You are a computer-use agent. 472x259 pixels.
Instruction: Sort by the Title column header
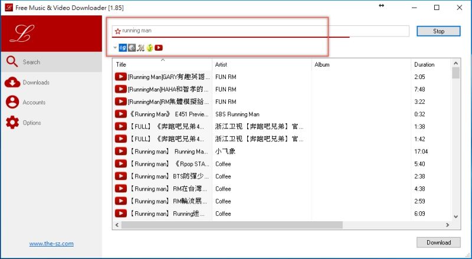click(163, 64)
